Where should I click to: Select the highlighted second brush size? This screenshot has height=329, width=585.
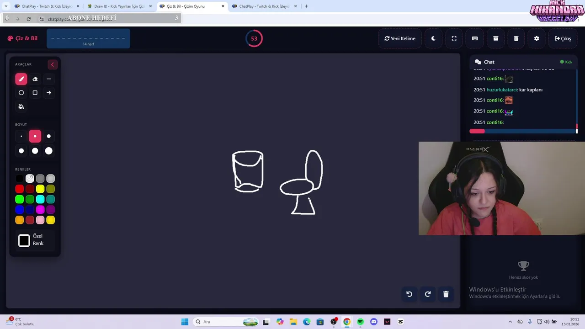(35, 136)
